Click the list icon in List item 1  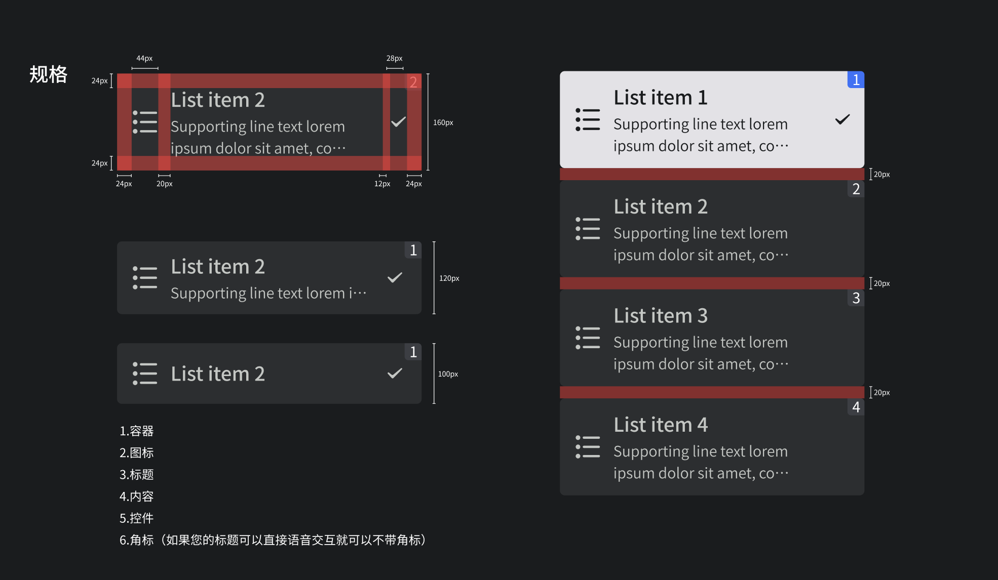588,120
